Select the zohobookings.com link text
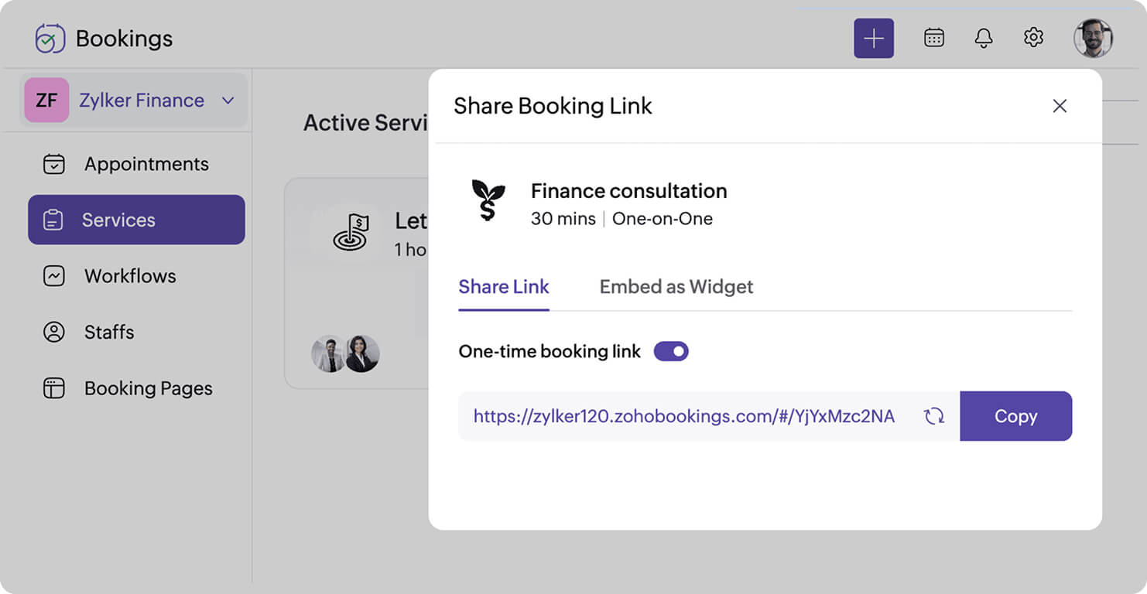 coord(684,416)
